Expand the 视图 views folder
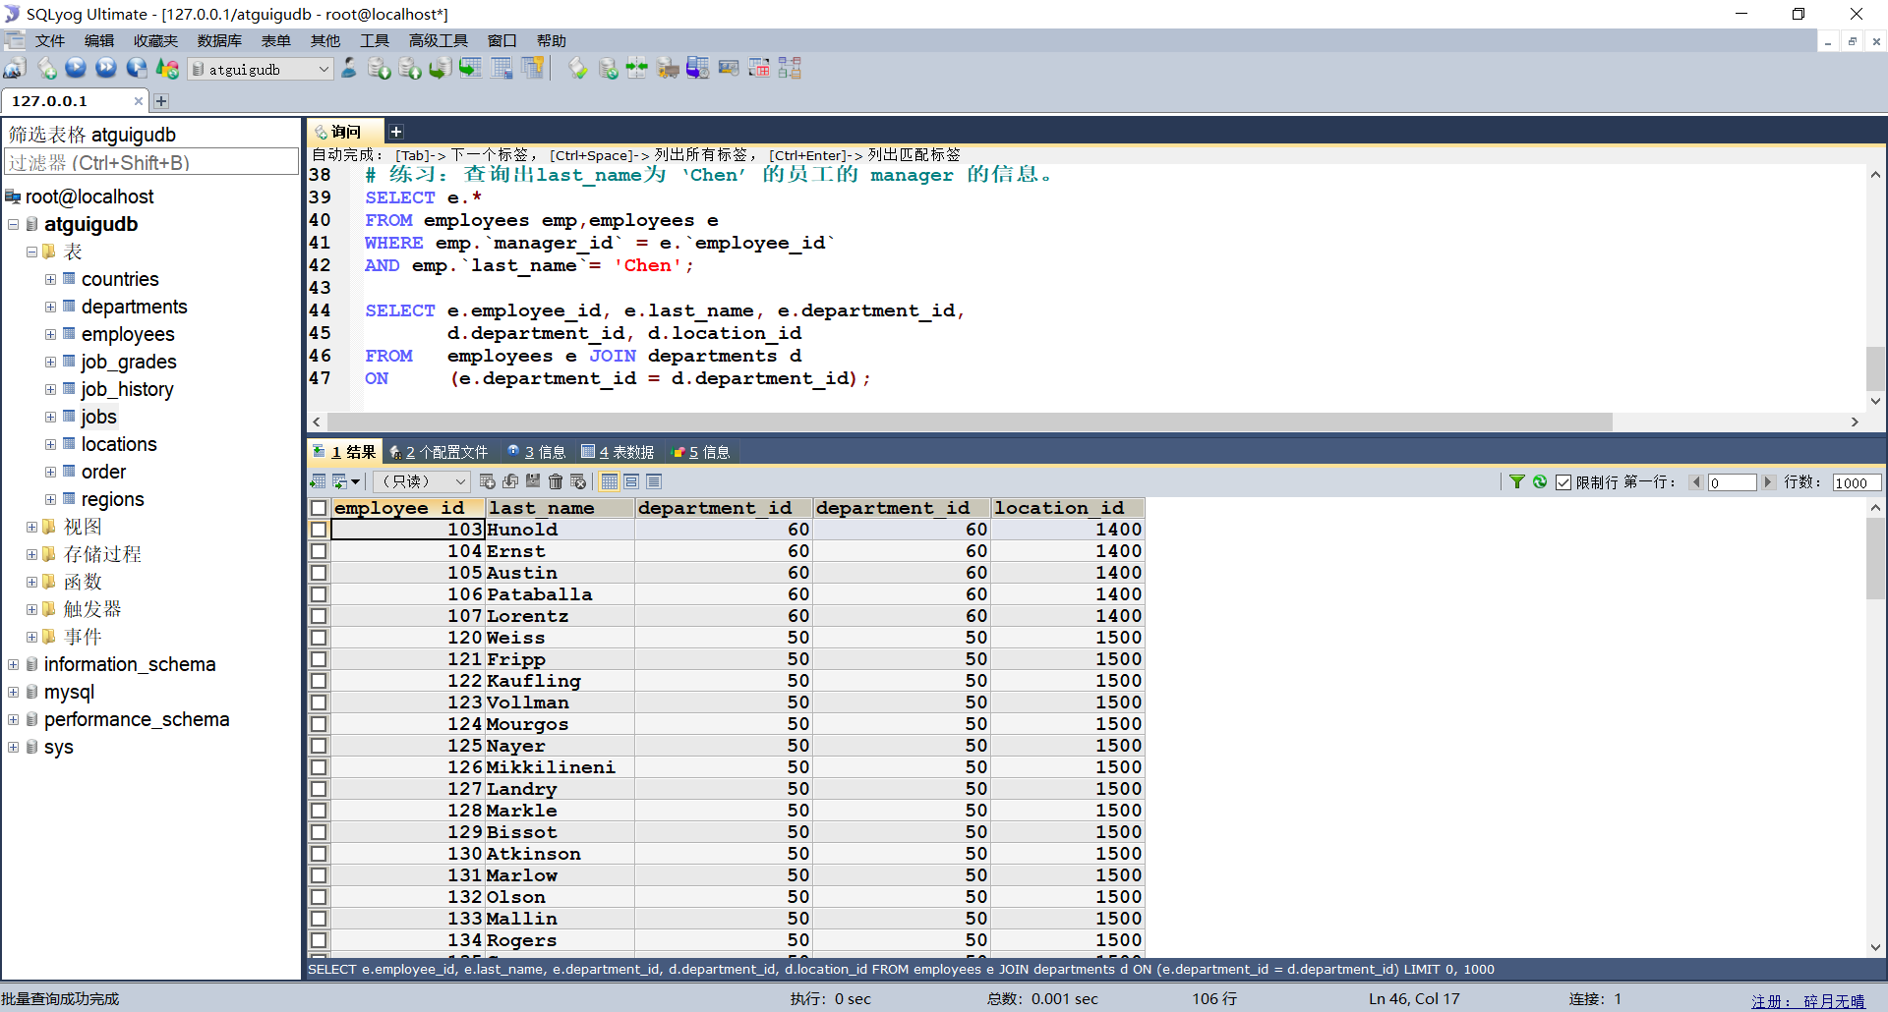Viewport: 1888px width, 1012px height. point(31,528)
